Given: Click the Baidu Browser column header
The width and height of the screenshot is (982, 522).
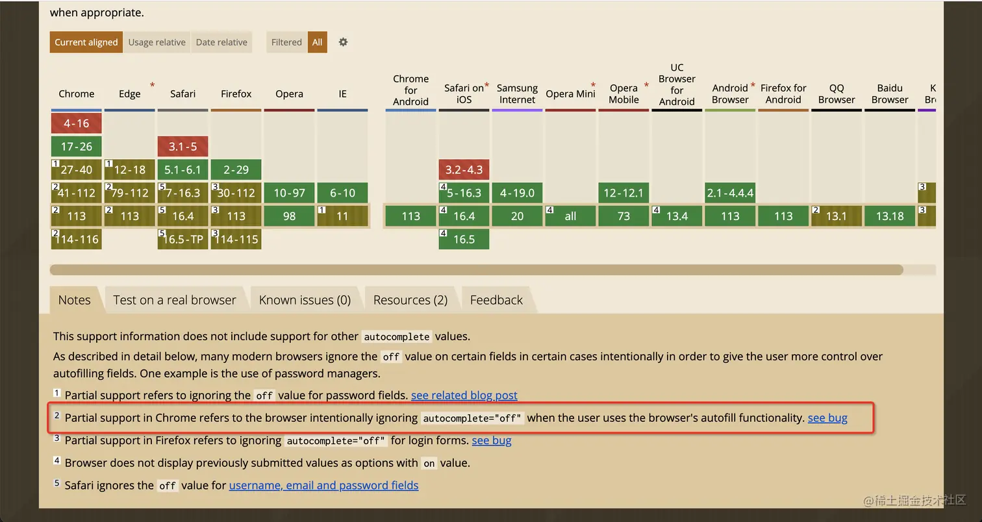Looking at the screenshot, I should (890, 93).
